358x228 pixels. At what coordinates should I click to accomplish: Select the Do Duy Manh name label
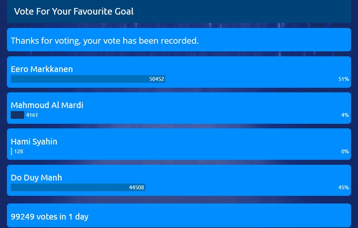click(36, 178)
